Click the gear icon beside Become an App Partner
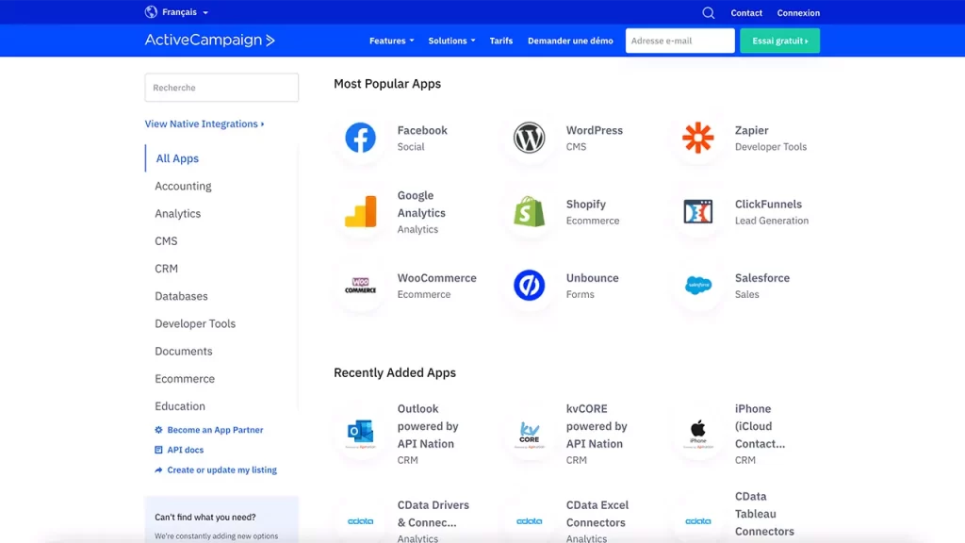Viewport: 965px width, 543px height. point(158,430)
